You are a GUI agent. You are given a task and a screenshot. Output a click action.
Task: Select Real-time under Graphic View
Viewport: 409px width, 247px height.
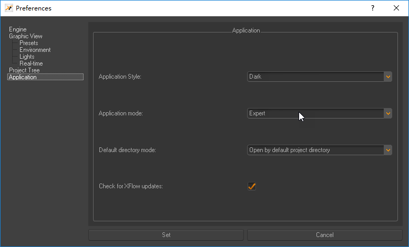coord(31,63)
